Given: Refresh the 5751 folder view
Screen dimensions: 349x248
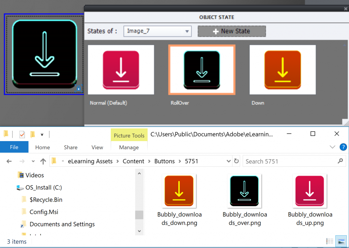Looking at the screenshot, I should pyautogui.click(x=237, y=161).
